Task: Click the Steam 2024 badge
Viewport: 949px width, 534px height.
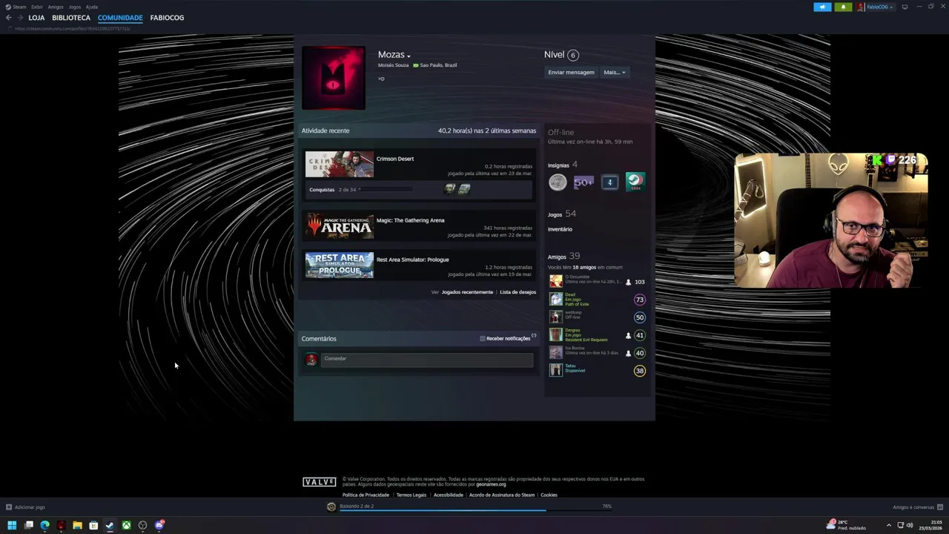Action: [635, 182]
